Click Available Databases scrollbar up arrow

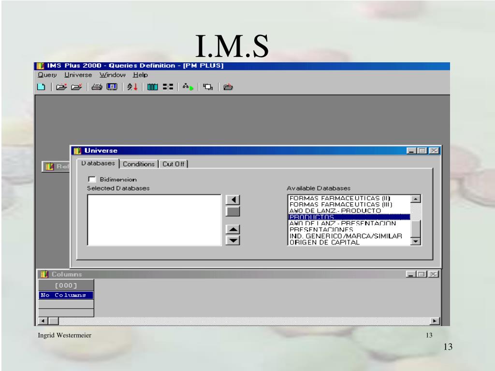pos(415,199)
